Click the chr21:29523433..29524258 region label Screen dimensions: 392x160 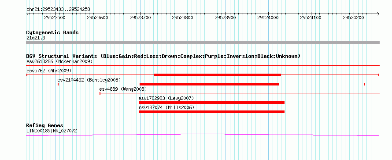(58, 10)
